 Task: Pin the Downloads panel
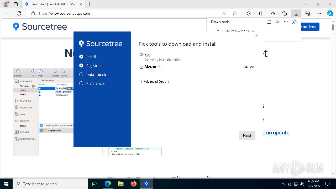coord(294,22)
